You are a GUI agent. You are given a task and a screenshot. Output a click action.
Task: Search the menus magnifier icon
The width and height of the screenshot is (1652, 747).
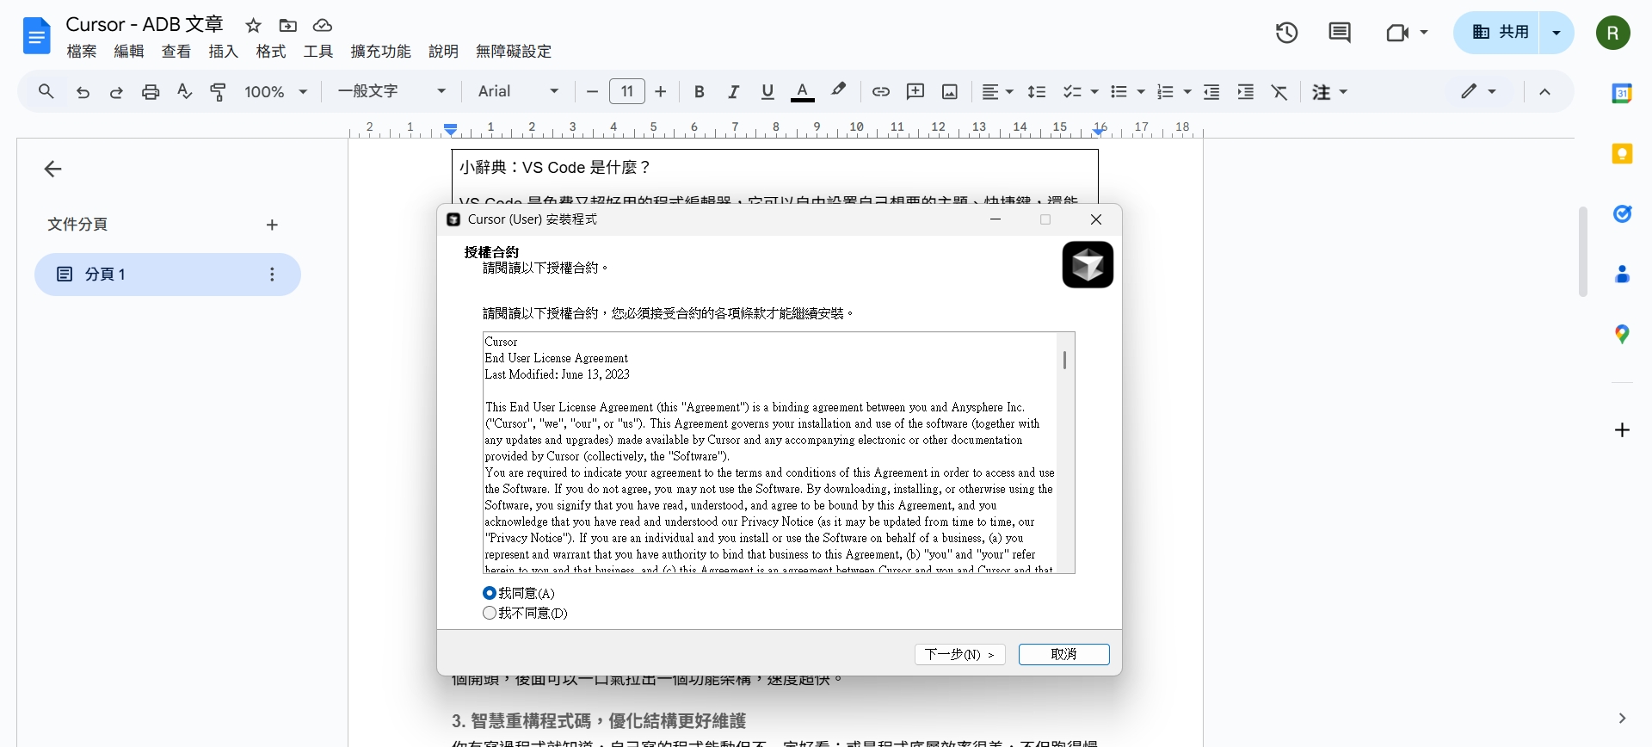46,91
